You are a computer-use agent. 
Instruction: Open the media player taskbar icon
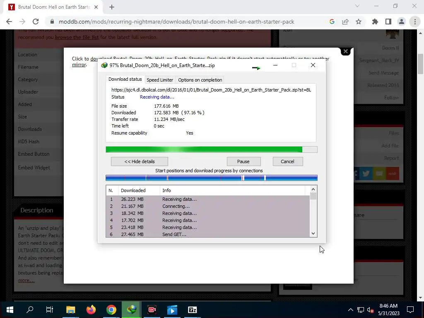tap(172, 310)
